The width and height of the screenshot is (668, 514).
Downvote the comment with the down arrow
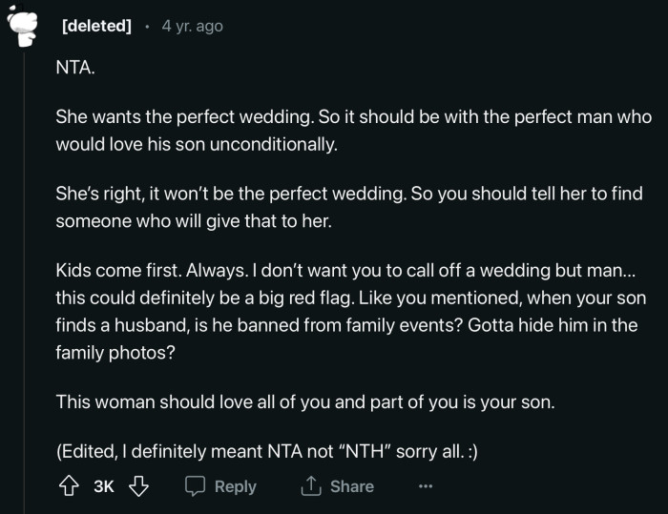coord(138,486)
